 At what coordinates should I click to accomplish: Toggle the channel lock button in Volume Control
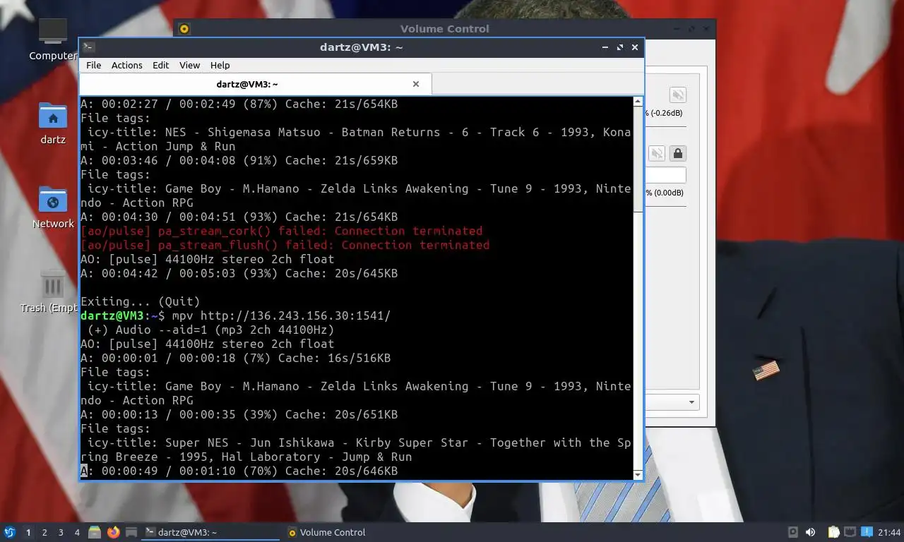[x=677, y=153]
